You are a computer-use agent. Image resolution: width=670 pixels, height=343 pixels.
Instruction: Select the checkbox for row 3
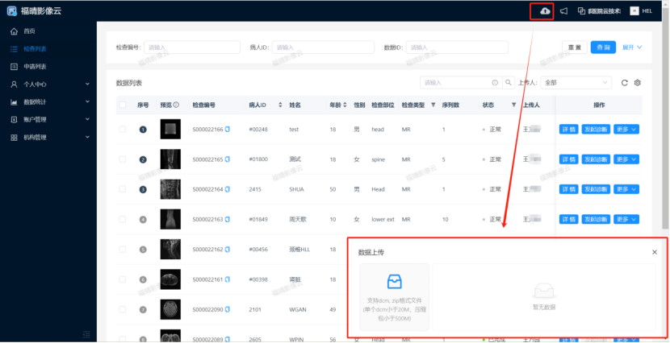[123, 189]
